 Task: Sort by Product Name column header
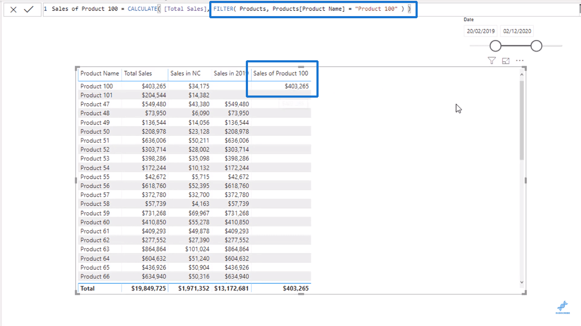click(x=100, y=73)
